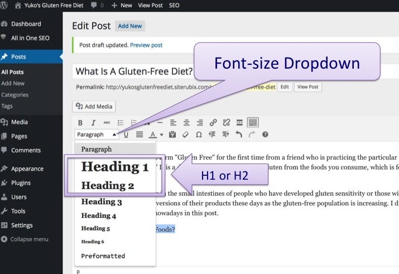Select the text color A swatch

tap(153, 134)
